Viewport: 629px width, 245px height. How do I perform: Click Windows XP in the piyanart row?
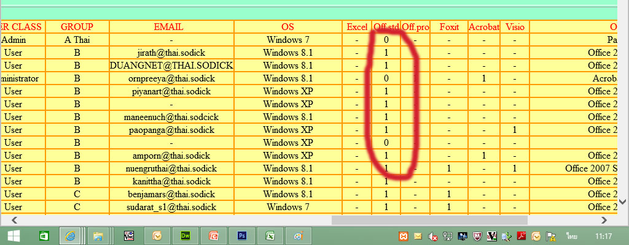point(287,91)
